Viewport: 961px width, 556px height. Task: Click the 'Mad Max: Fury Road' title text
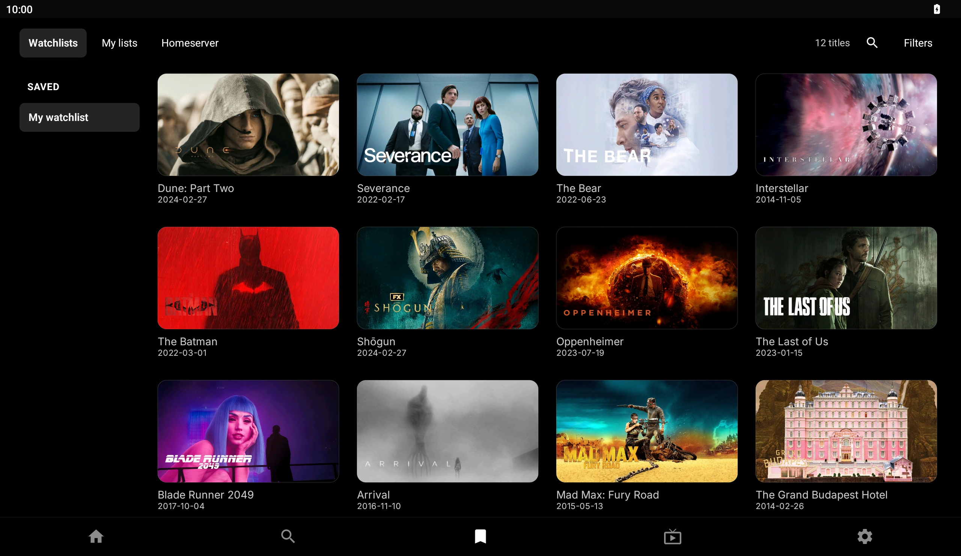pyautogui.click(x=607, y=494)
